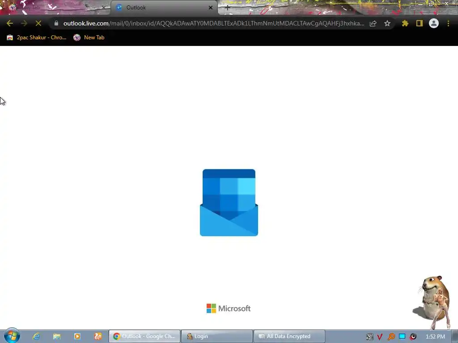458x343 pixels.
Task: Minimize the Chrome window
Action: [420, 4]
